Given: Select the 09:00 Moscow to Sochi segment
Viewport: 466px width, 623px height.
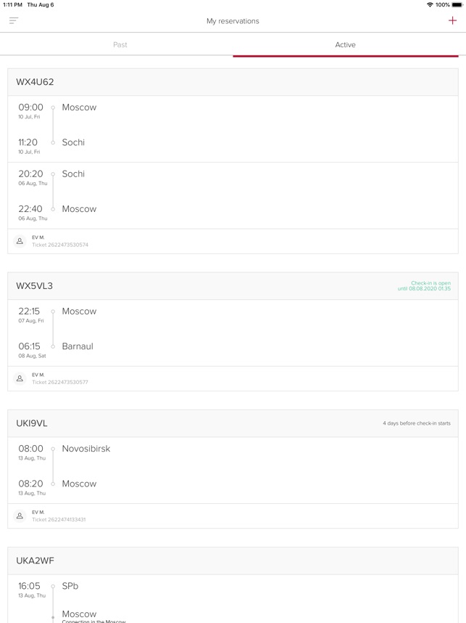Looking at the screenshot, I should (x=233, y=129).
